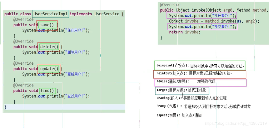This screenshot has height=128, width=269.
Task: Click the println line with "查找用户!"
Action: click(56, 96)
